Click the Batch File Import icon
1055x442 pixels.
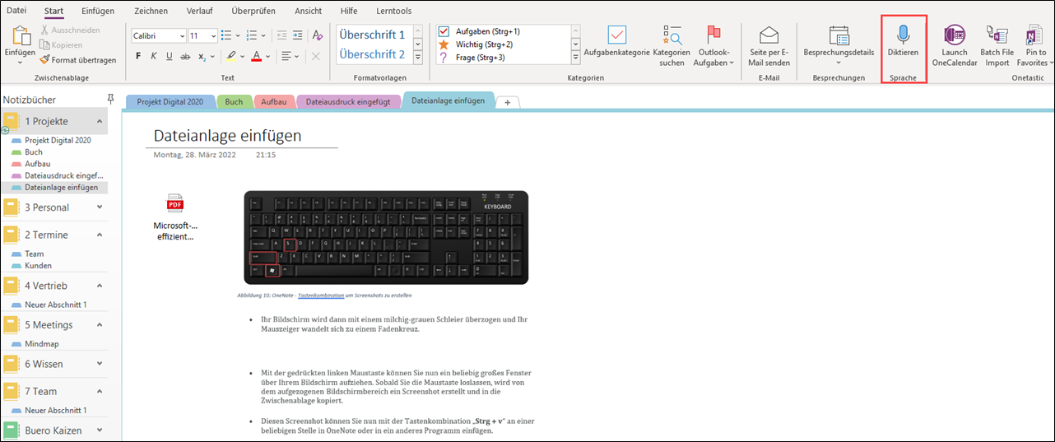click(996, 45)
